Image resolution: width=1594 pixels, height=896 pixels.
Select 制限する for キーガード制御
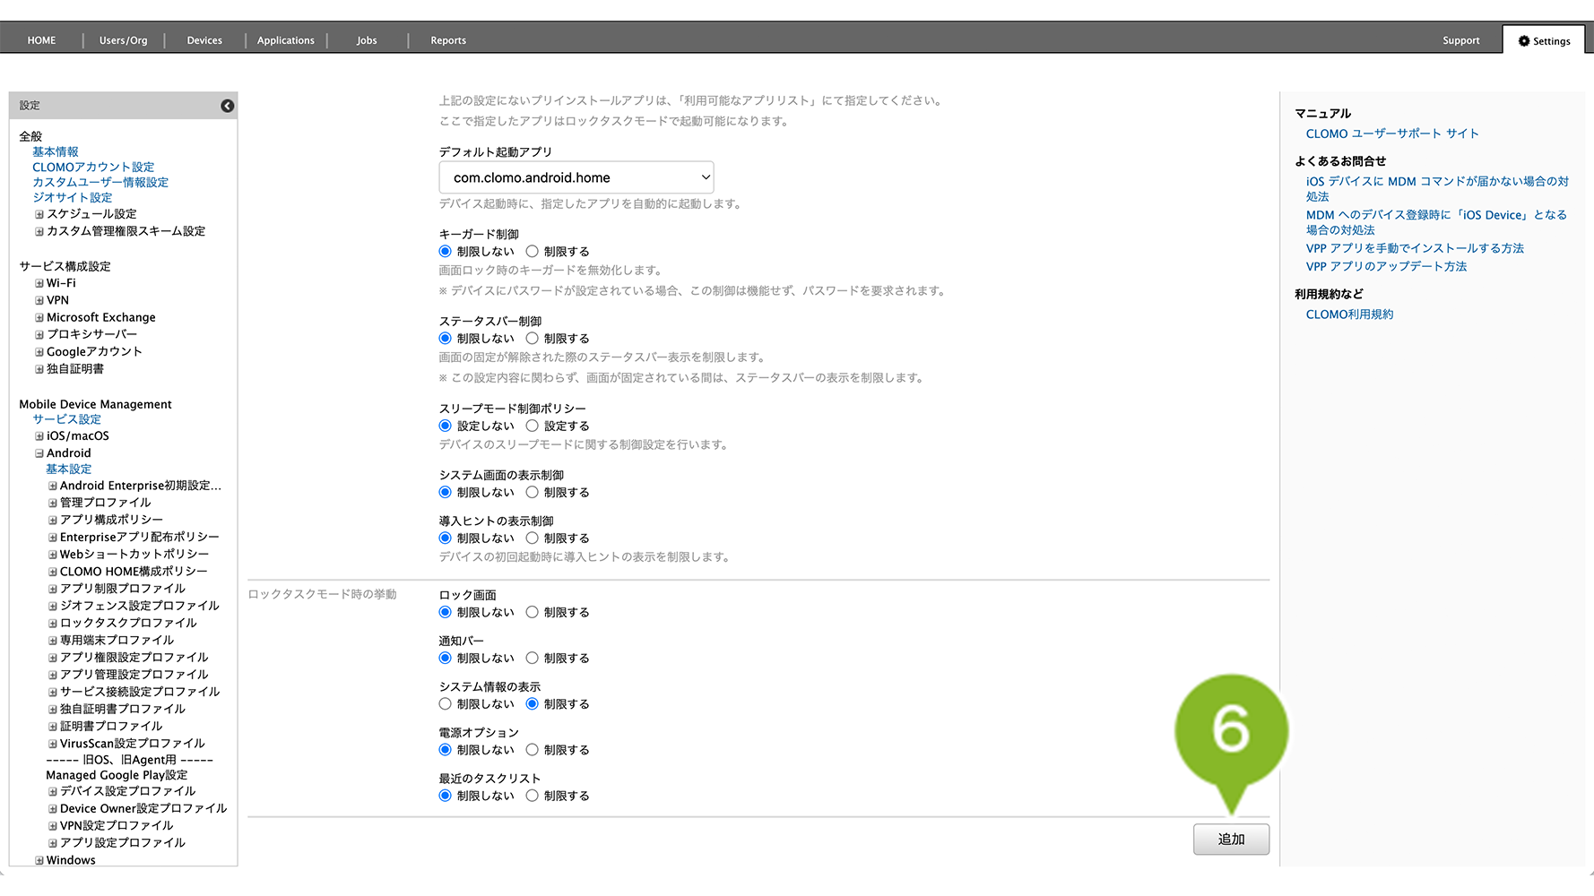point(533,252)
